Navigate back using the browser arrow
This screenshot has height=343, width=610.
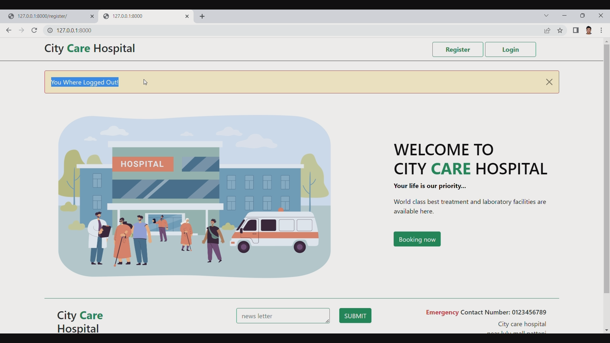[x=8, y=30]
